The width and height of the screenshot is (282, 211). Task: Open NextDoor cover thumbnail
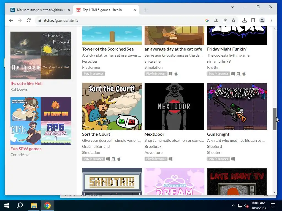174,106
